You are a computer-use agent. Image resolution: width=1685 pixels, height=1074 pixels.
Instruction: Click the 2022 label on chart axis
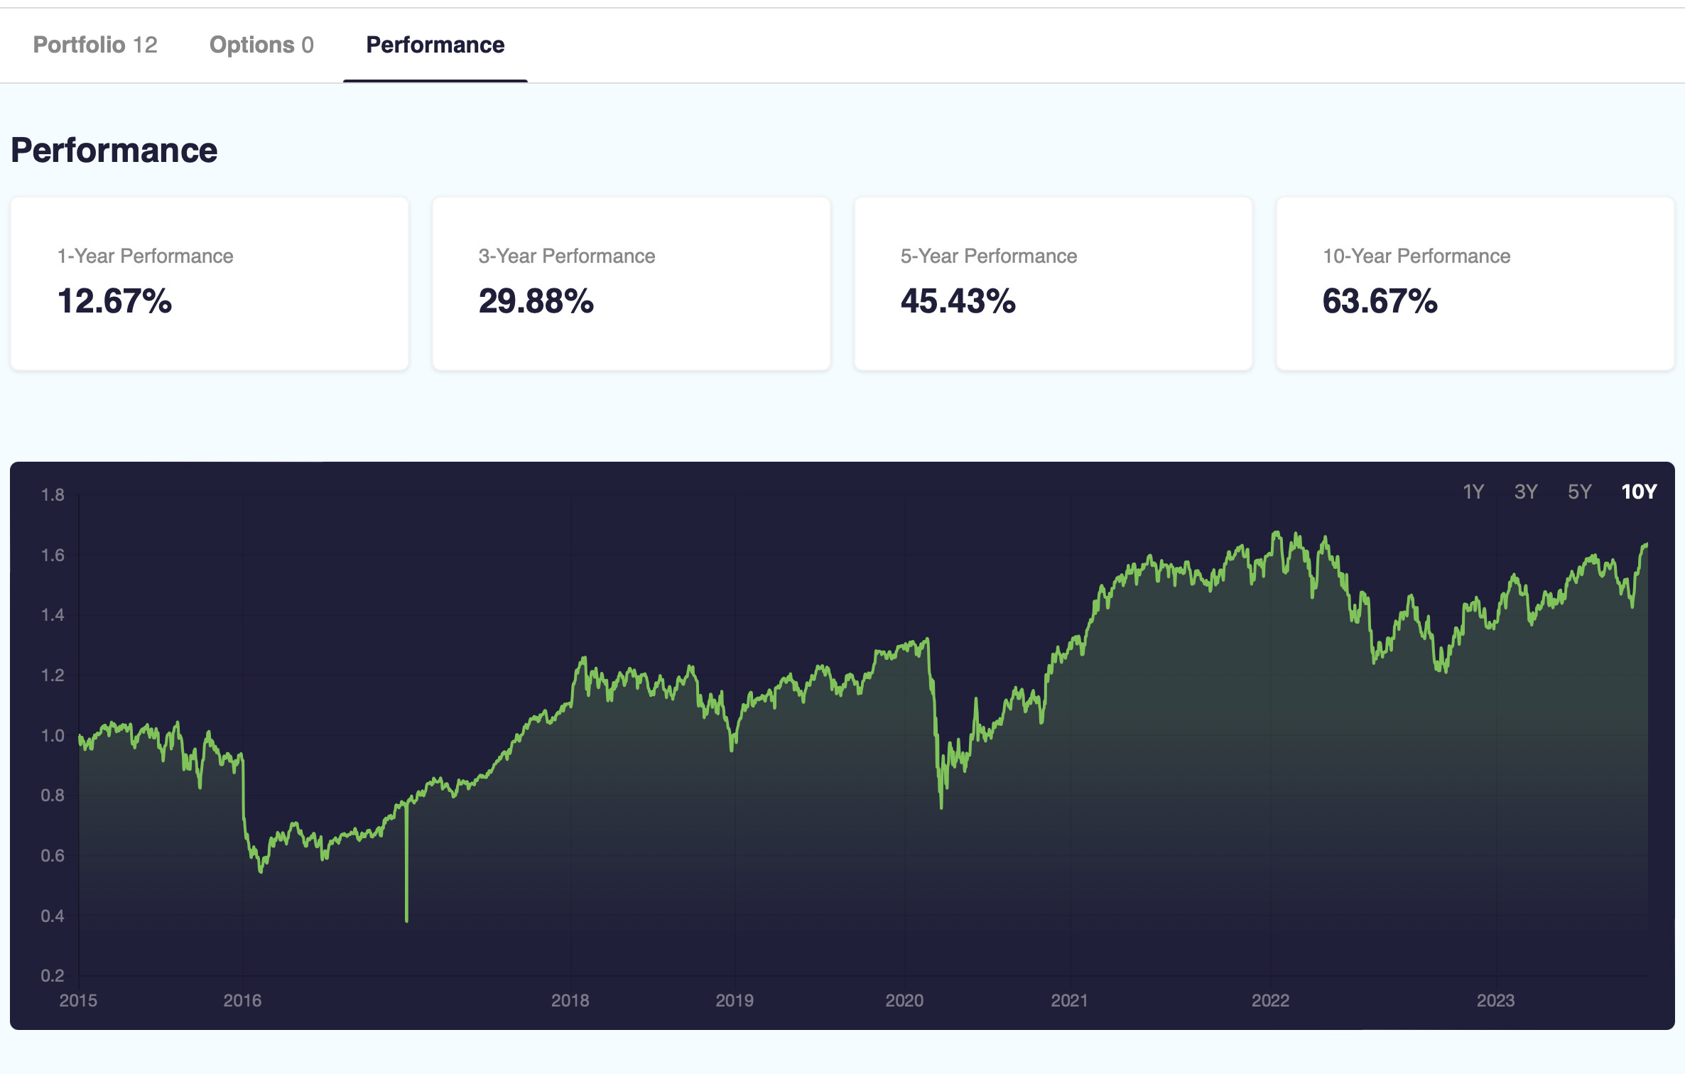[x=1270, y=1000]
